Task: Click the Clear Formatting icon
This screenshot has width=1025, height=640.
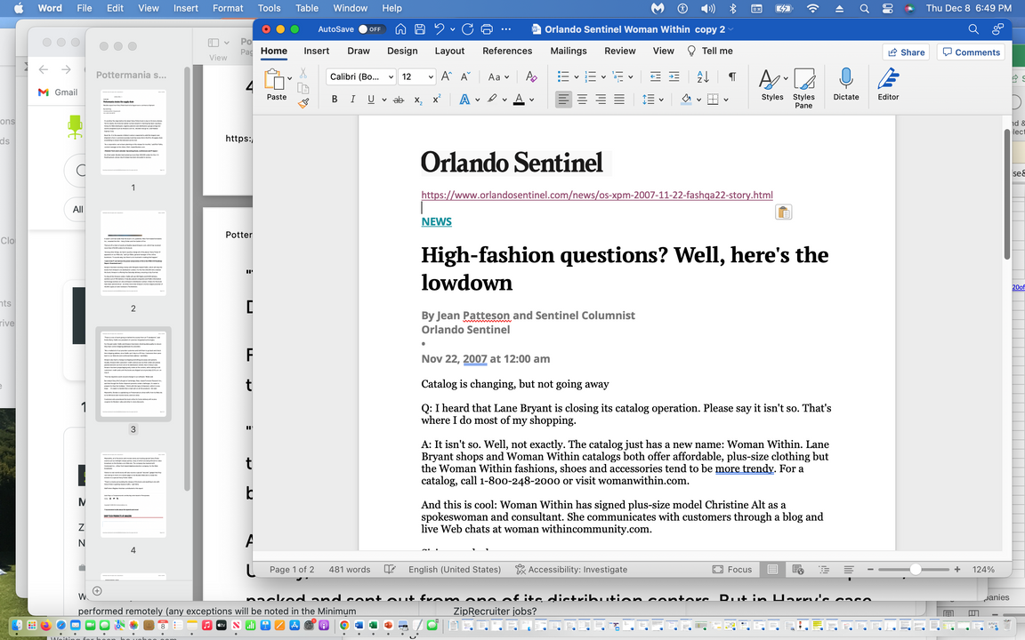Action: pos(531,77)
